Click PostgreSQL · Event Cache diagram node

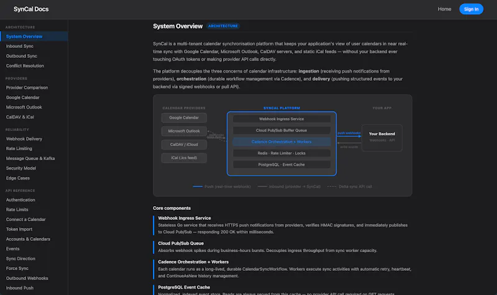coord(281,165)
